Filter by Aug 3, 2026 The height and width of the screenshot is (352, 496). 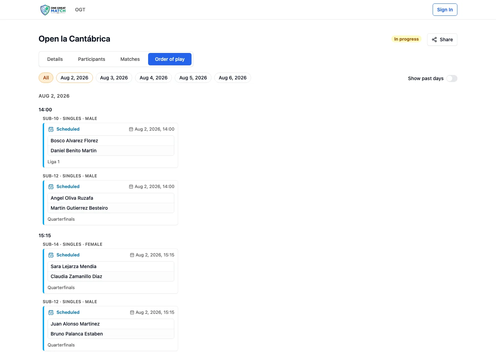click(x=114, y=78)
